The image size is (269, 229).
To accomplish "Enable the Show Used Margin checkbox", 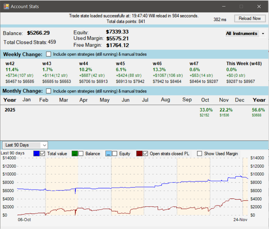I will (x=200, y=153).
